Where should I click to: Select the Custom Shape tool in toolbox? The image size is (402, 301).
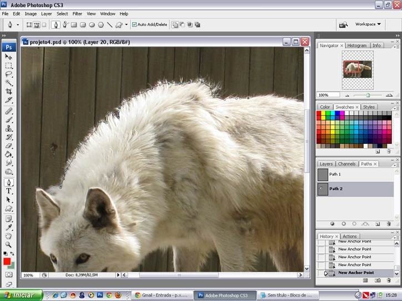tap(9, 209)
